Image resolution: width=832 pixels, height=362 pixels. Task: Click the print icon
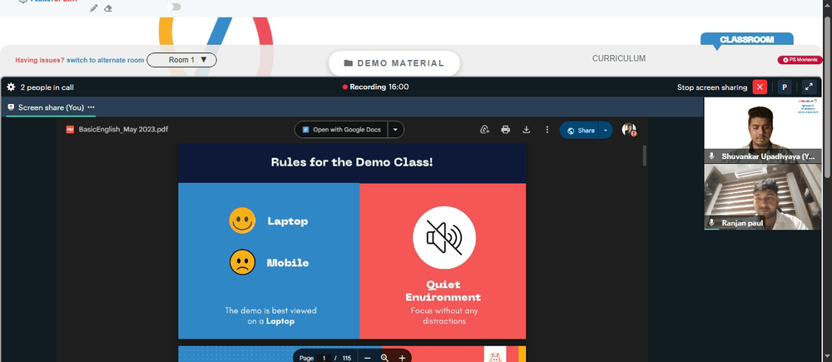click(506, 130)
